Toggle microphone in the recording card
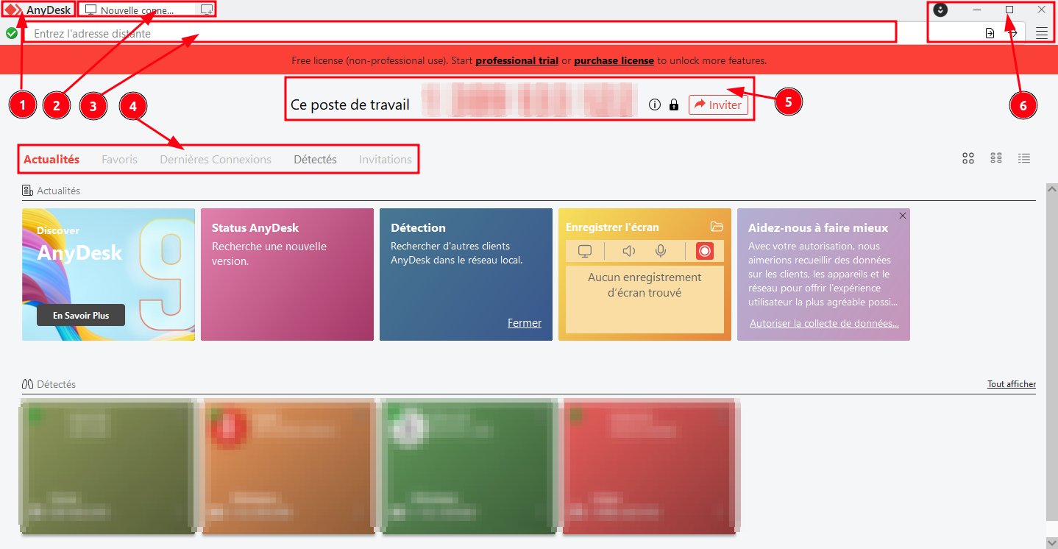This screenshot has width=1058, height=549. coord(661,251)
